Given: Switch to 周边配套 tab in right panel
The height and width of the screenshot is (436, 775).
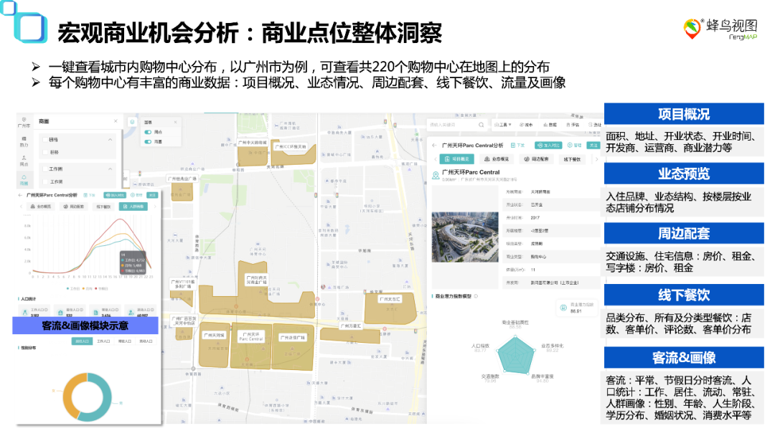Looking at the screenshot, I should coord(535,159).
